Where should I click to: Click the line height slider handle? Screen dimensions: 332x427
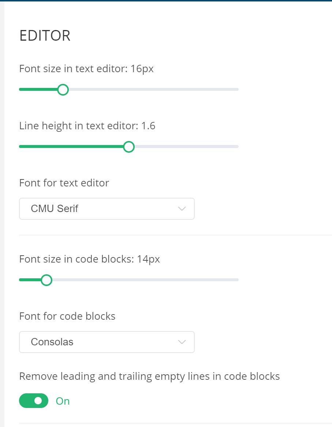tap(129, 147)
